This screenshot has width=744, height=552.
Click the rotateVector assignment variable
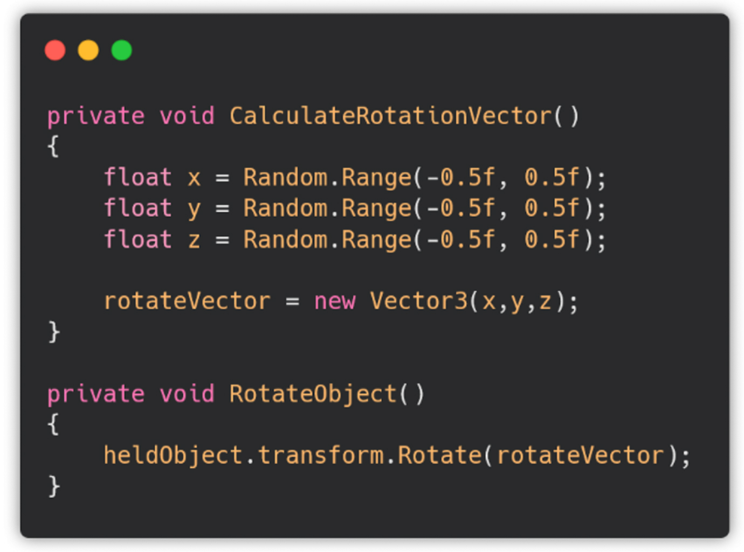pos(187,301)
